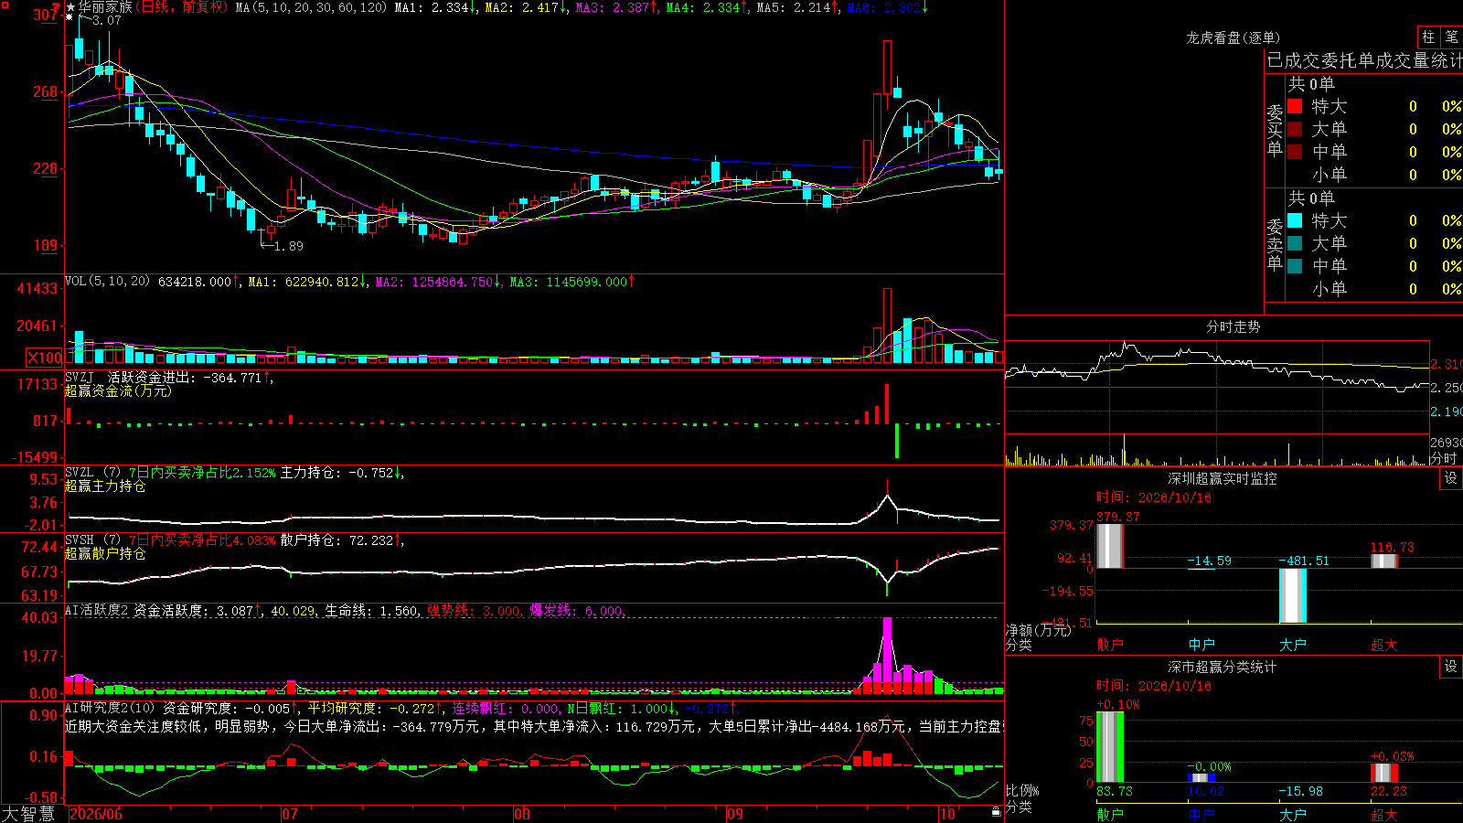Click the 10 month marker on the timeline
This screenshot has height=823, width=1463.
click(x=947, y=814)
